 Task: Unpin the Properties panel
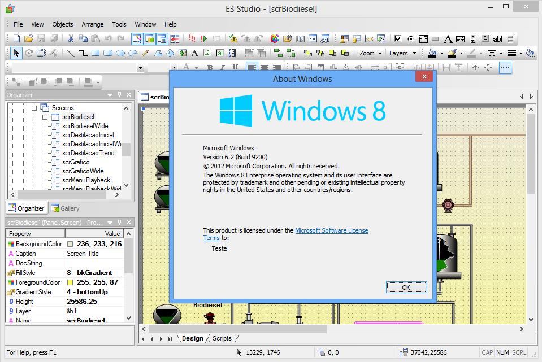[x=119, y=222]
